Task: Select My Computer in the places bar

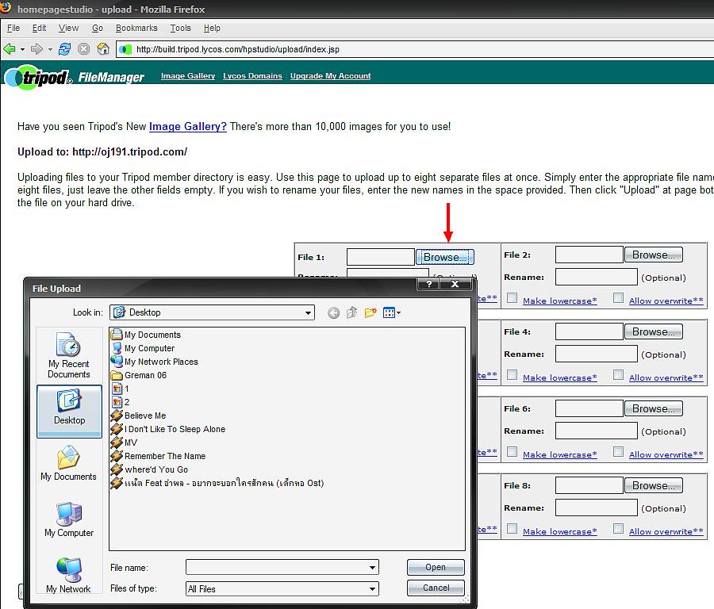Action: coord(69,519)
